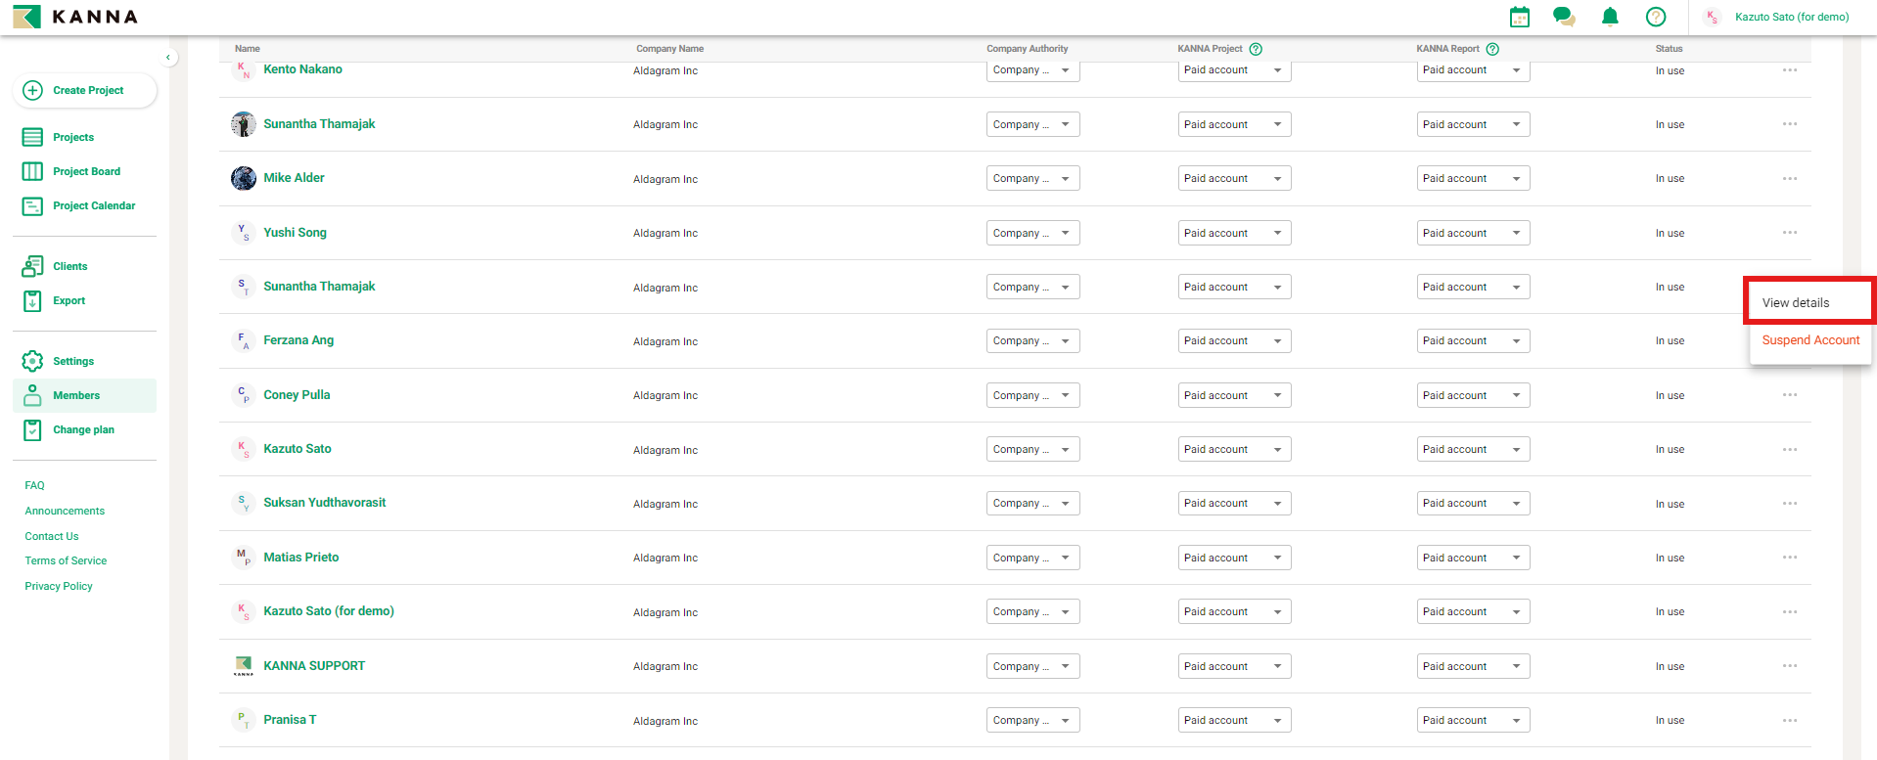Click the Create Project button
This screenshot has height=760, width=1877.
click(85, 90)
